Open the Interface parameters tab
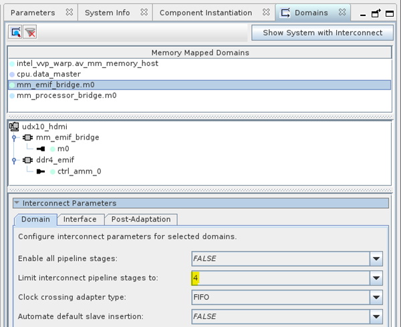This screenshot has width=401, height=327. [80, 219]
